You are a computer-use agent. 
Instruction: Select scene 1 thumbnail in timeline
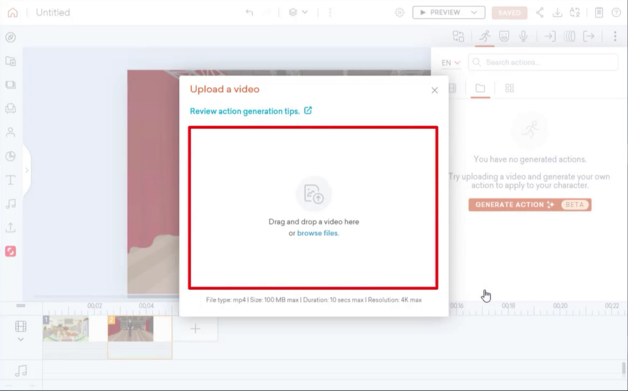click(66, 329)
